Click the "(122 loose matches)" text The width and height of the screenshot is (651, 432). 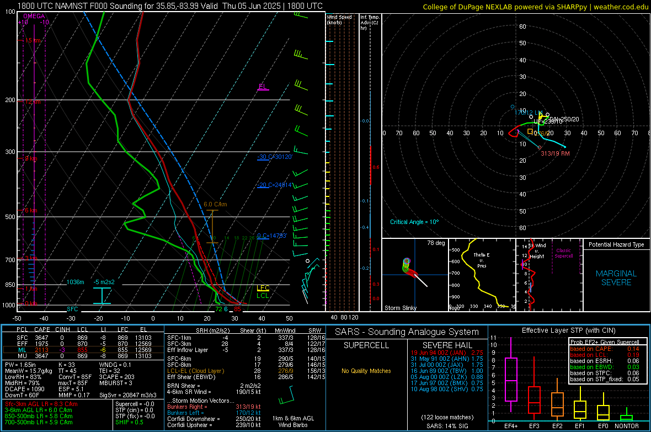coord(447,417)
